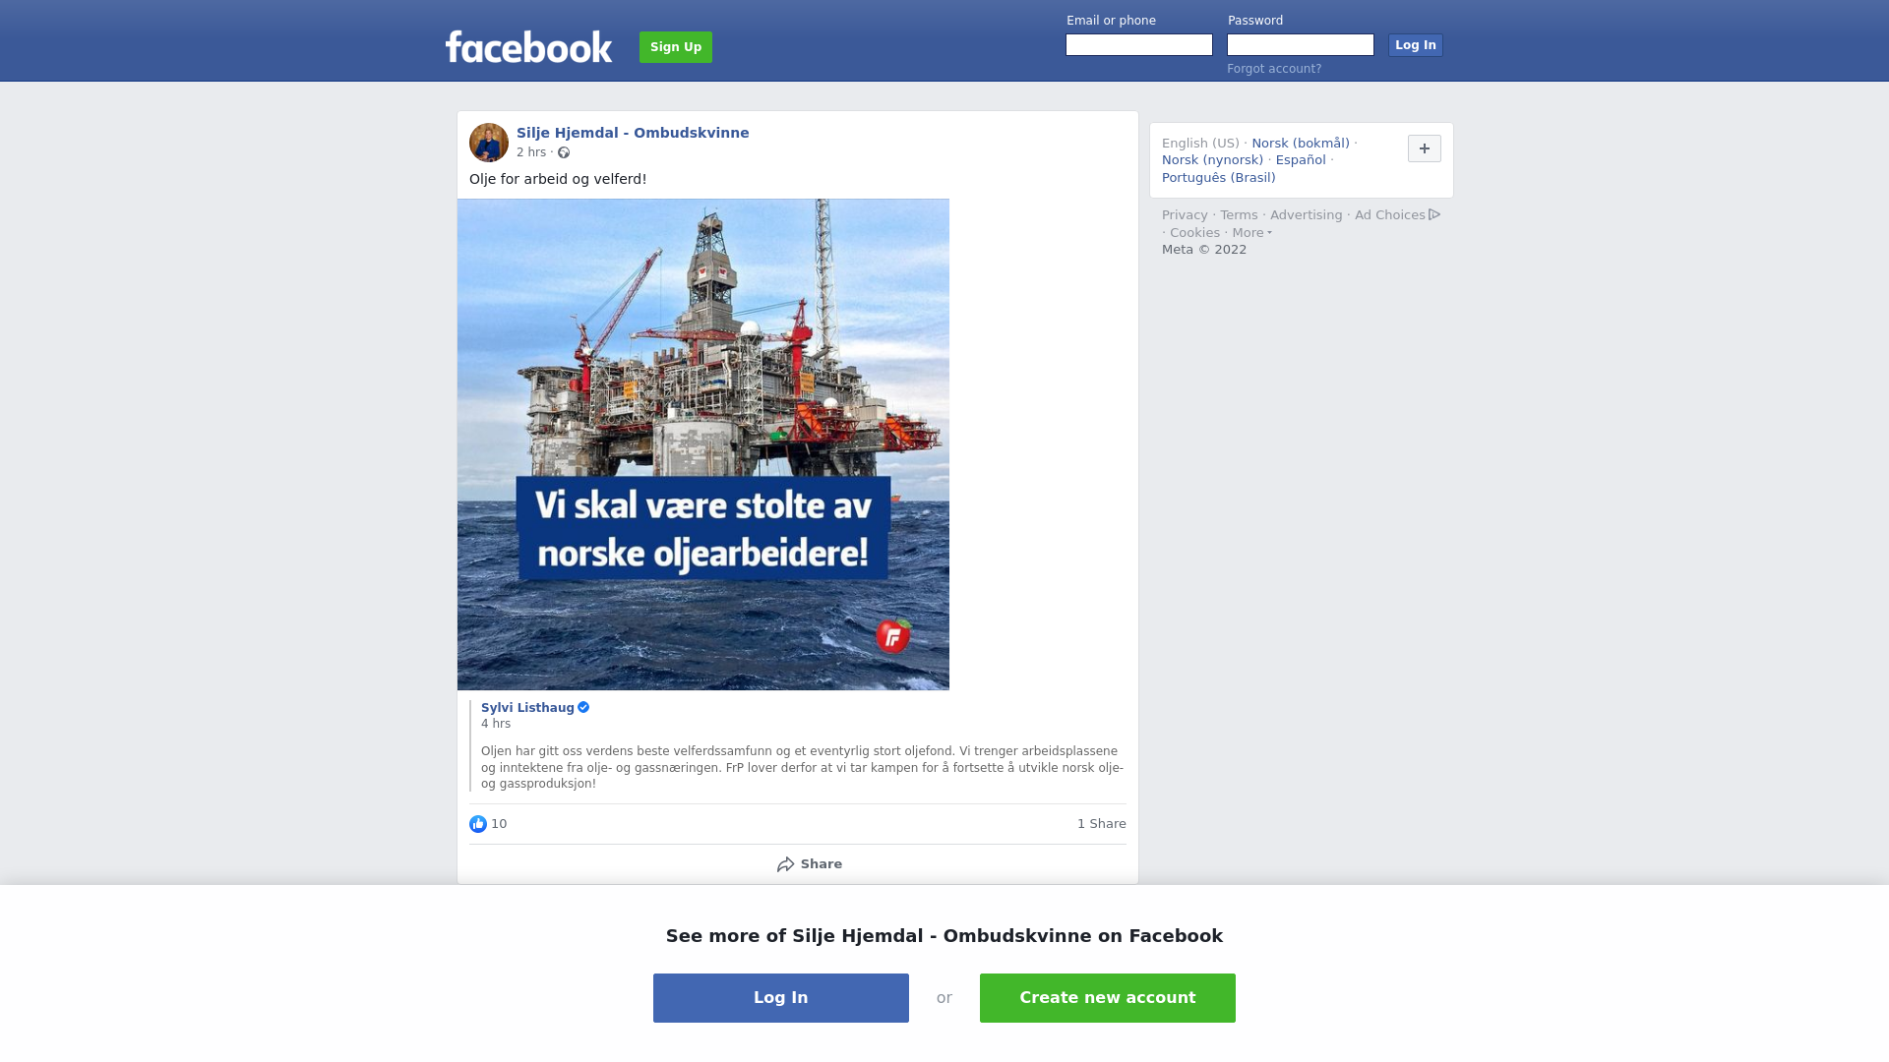Click the Ad Choices triangle icon
The image size is (1889, 1062).
(x=1434, y=214)
